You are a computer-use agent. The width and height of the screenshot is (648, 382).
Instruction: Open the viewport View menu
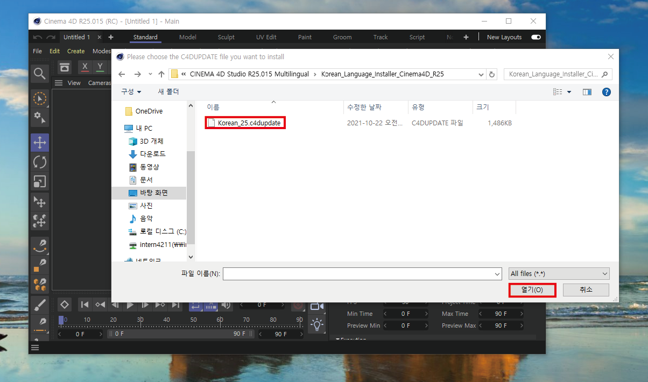point(74,83)
